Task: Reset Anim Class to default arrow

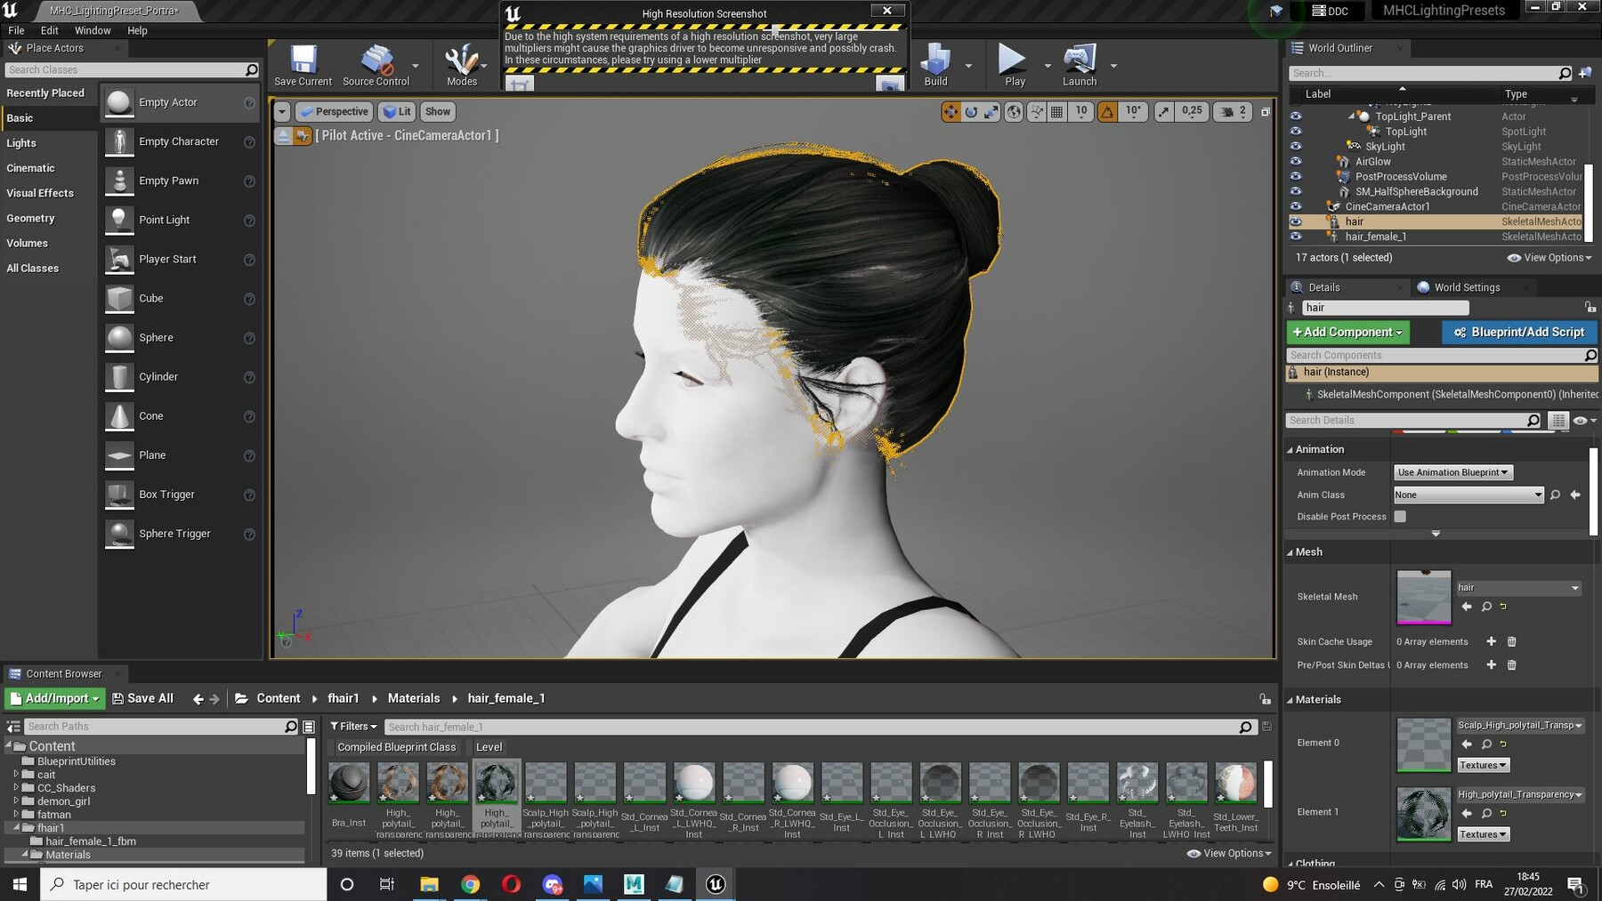Action: click(1575, 495)
